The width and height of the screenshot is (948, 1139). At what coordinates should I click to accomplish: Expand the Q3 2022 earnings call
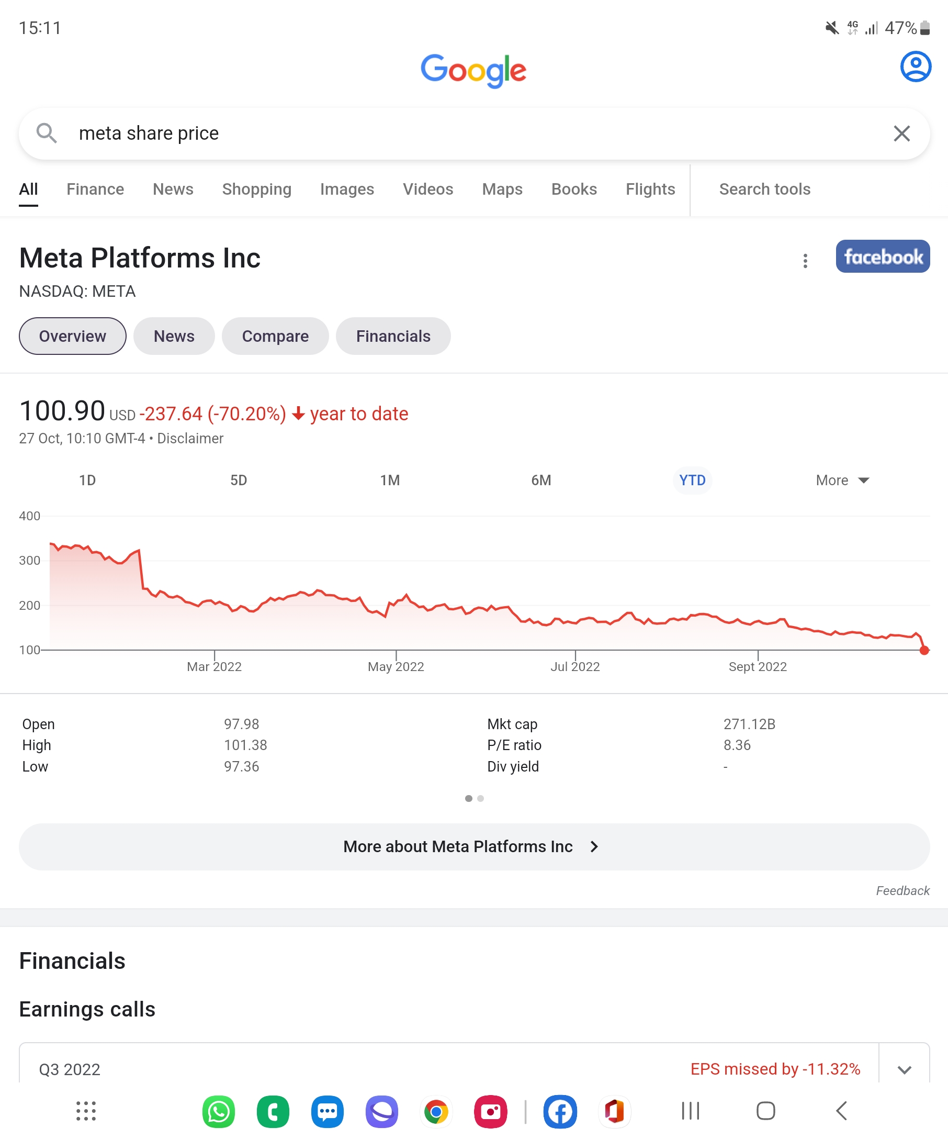904,1069
